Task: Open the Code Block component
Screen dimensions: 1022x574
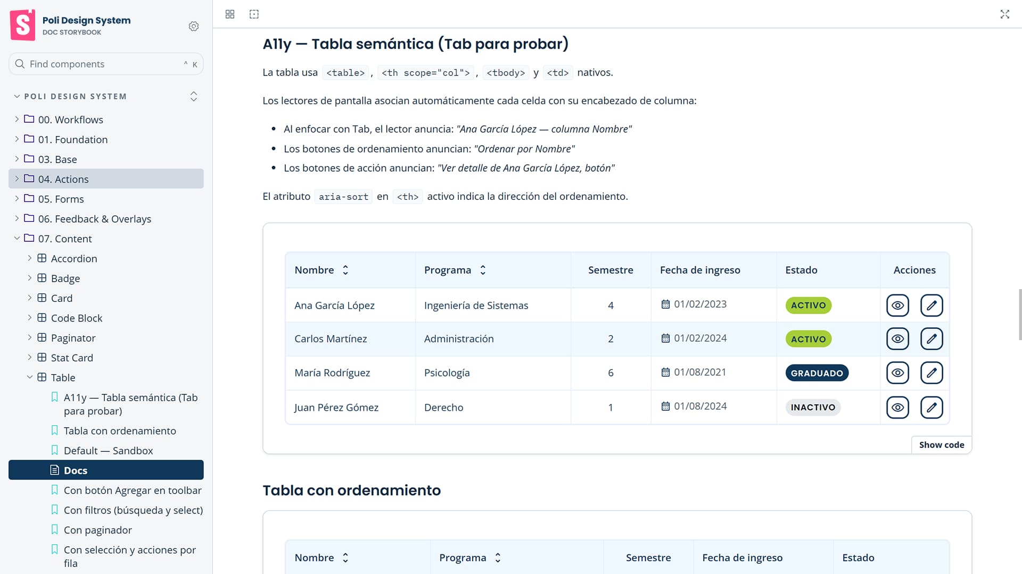Action: (x=106, y=318)
